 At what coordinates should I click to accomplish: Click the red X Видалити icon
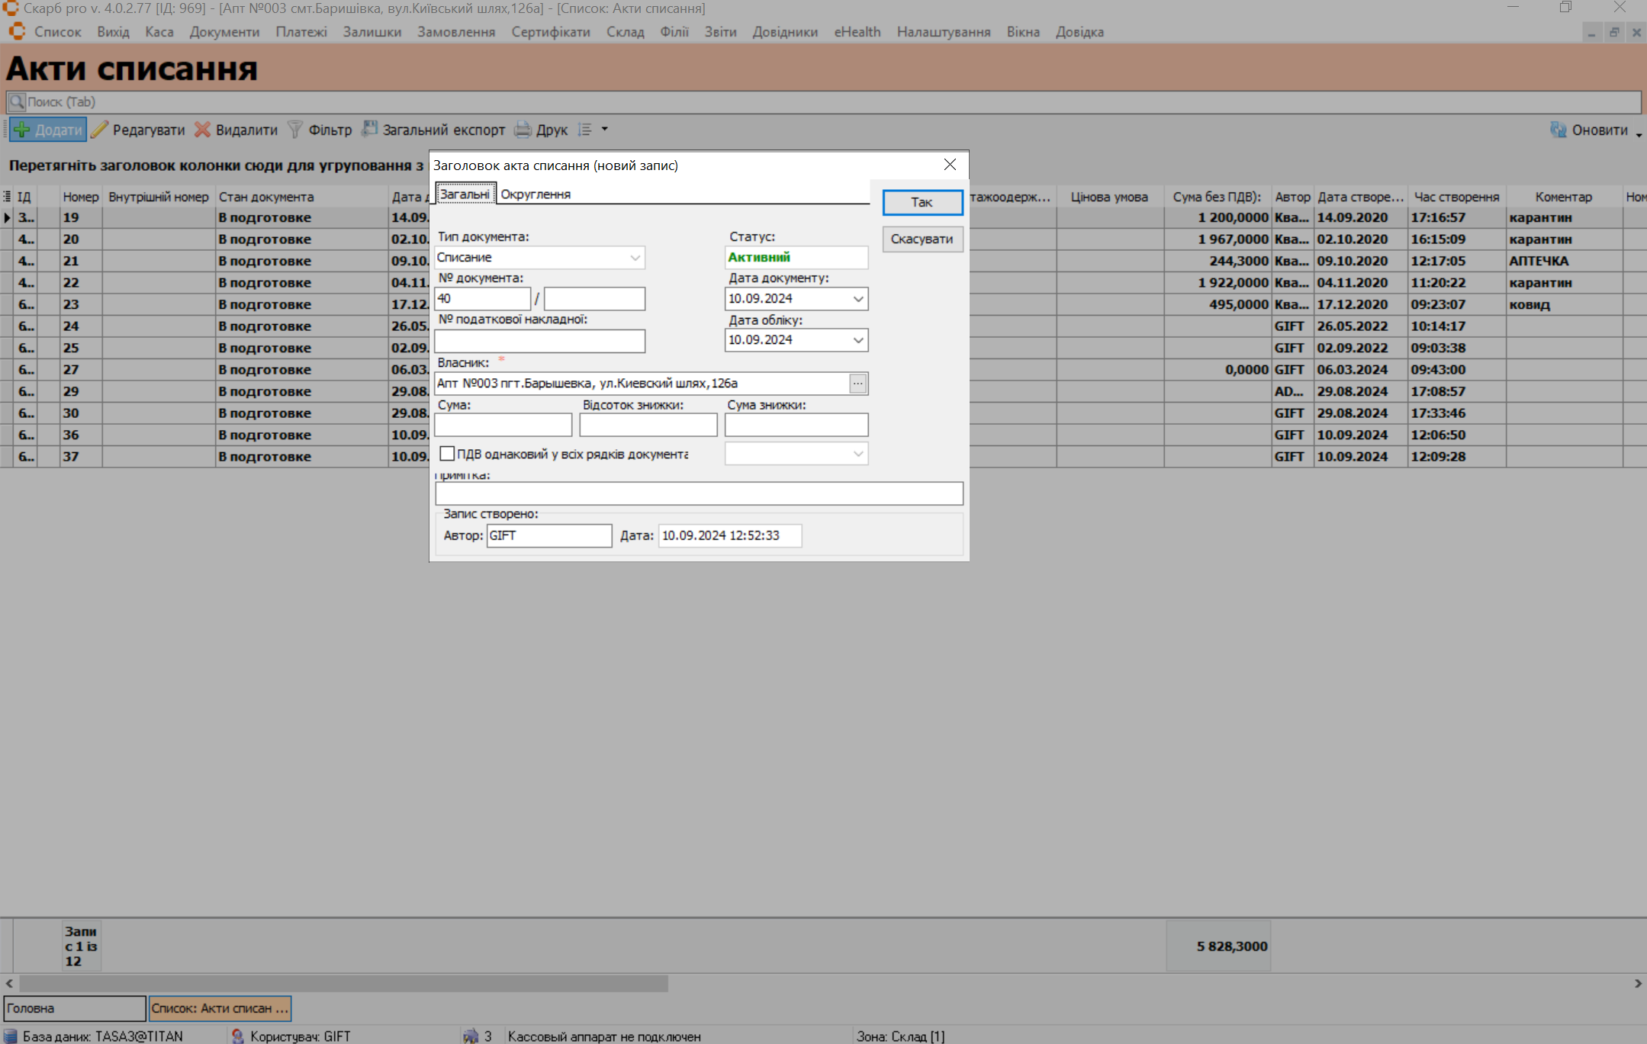point(202,130)
